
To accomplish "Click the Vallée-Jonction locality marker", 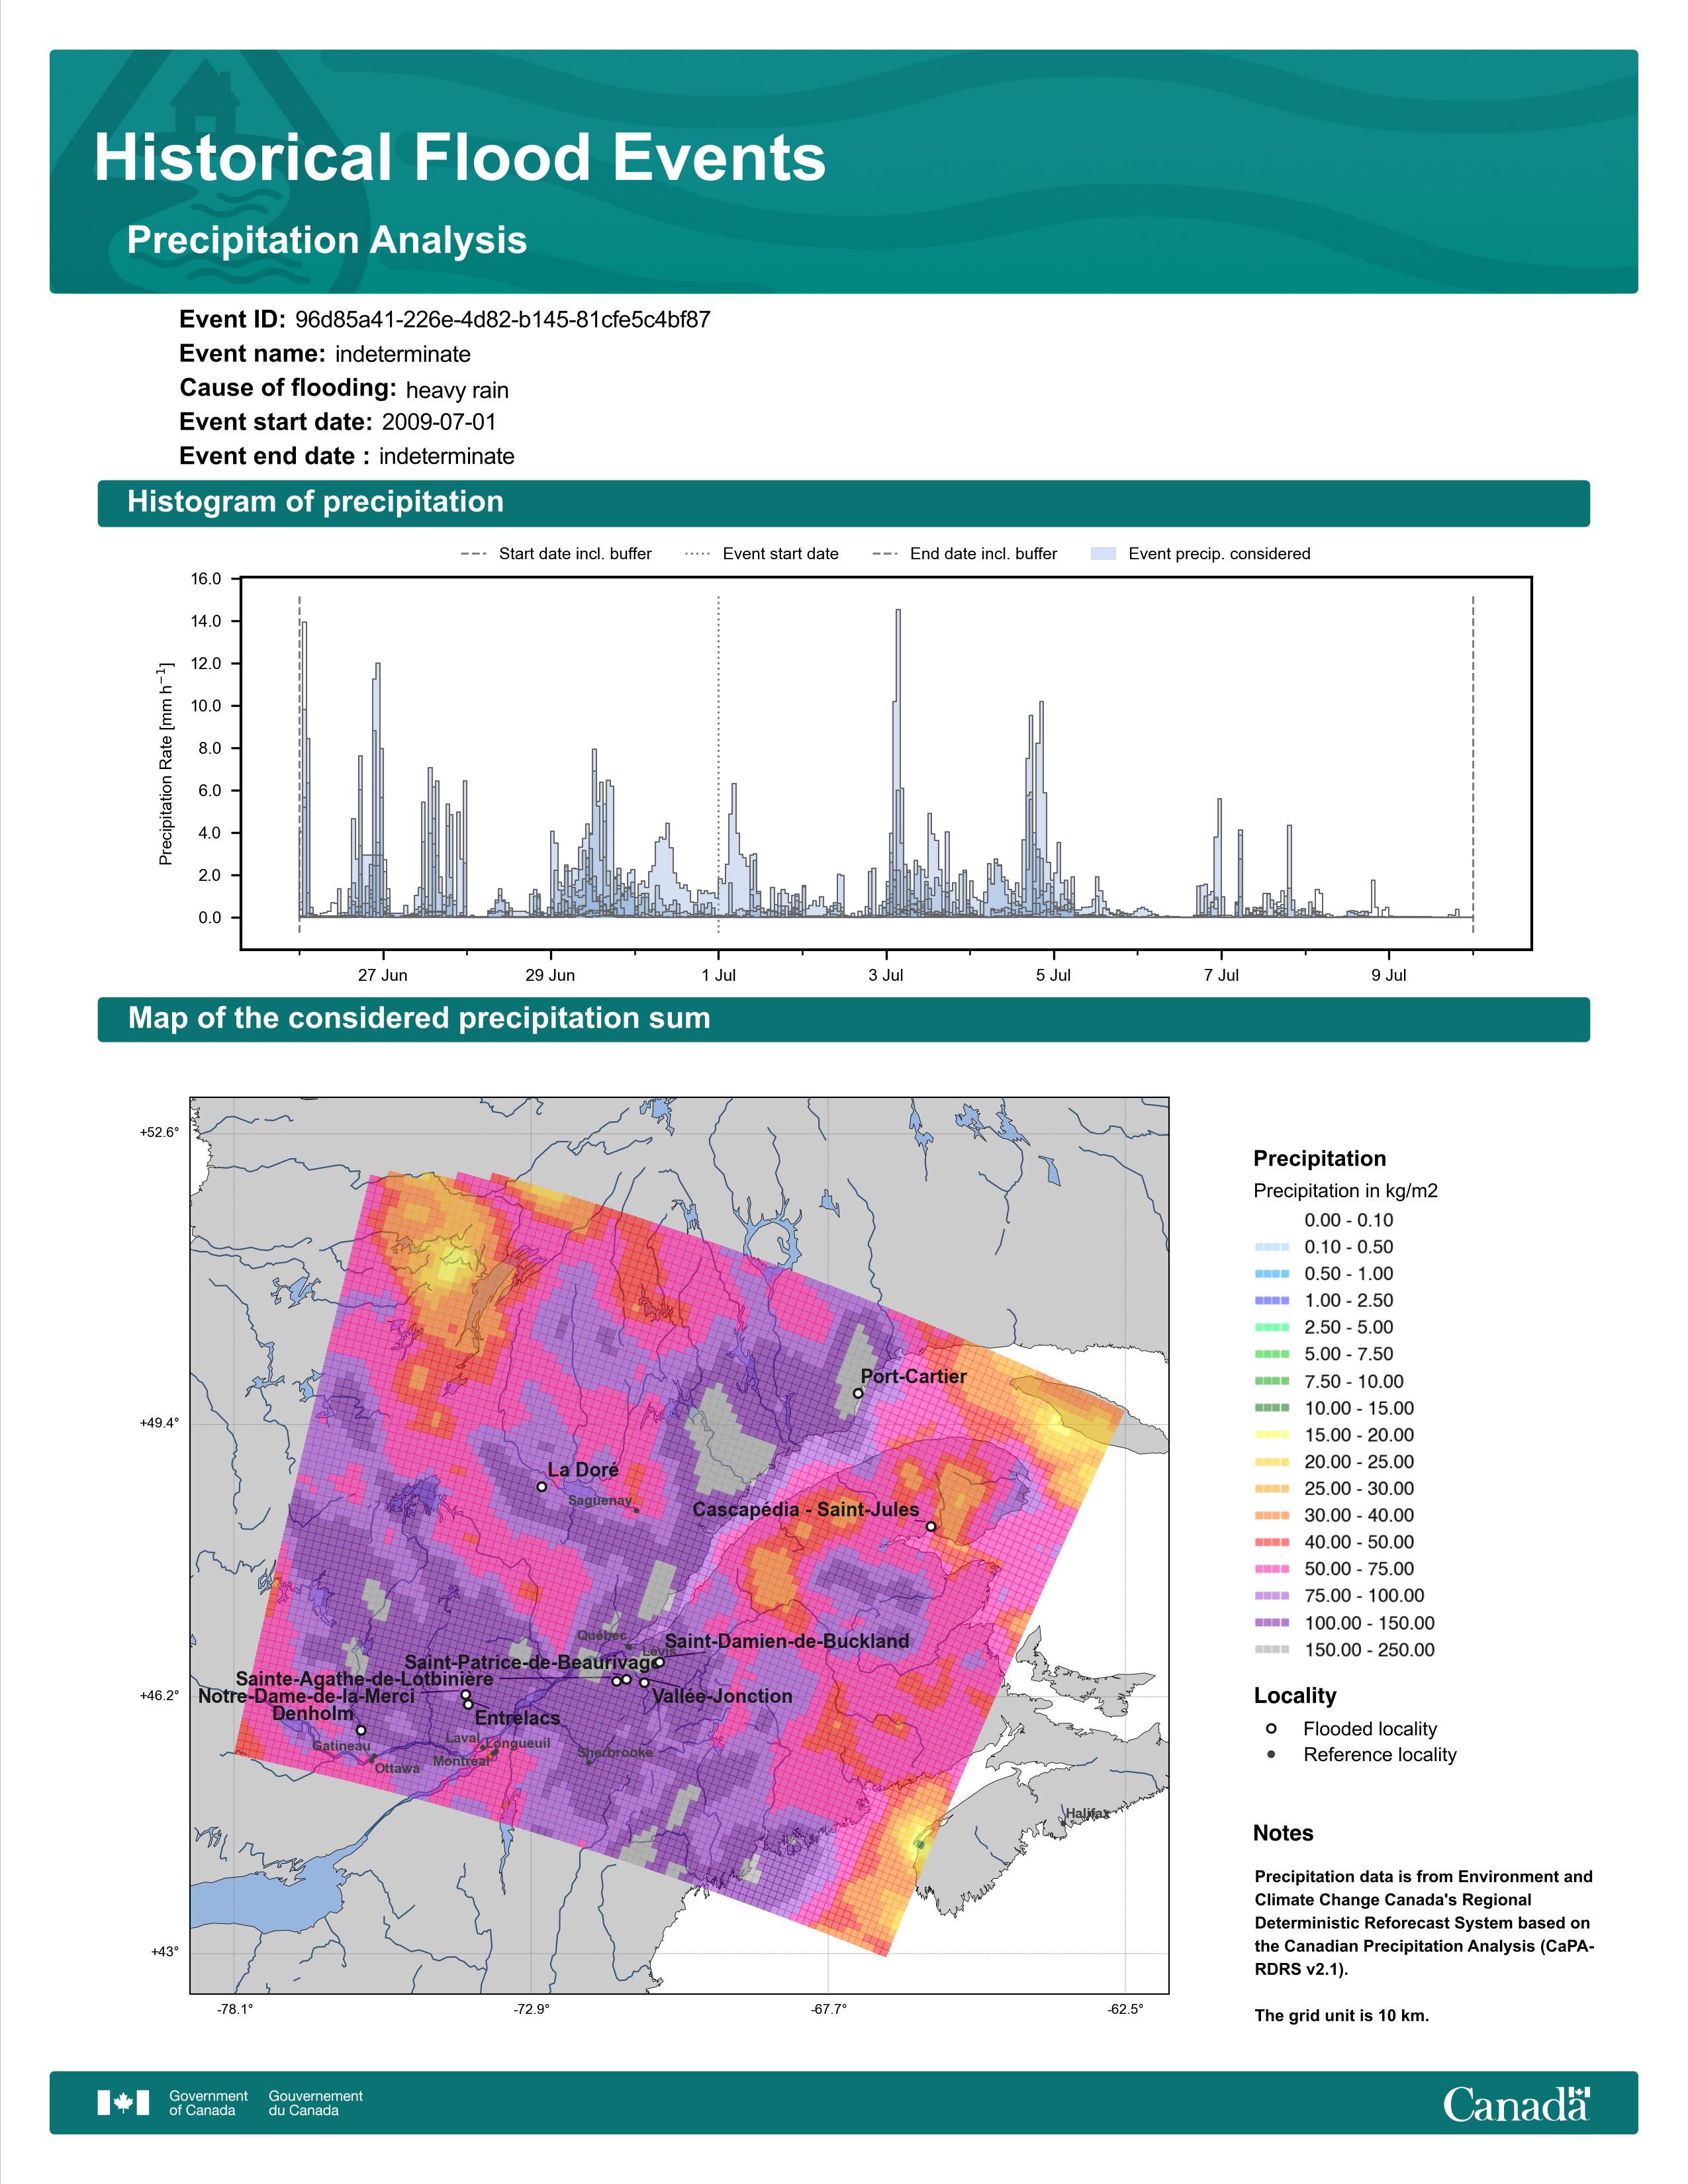I will (645, 1683).
